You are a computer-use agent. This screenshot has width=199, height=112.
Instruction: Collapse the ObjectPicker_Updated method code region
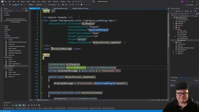[x=42, y=77]
